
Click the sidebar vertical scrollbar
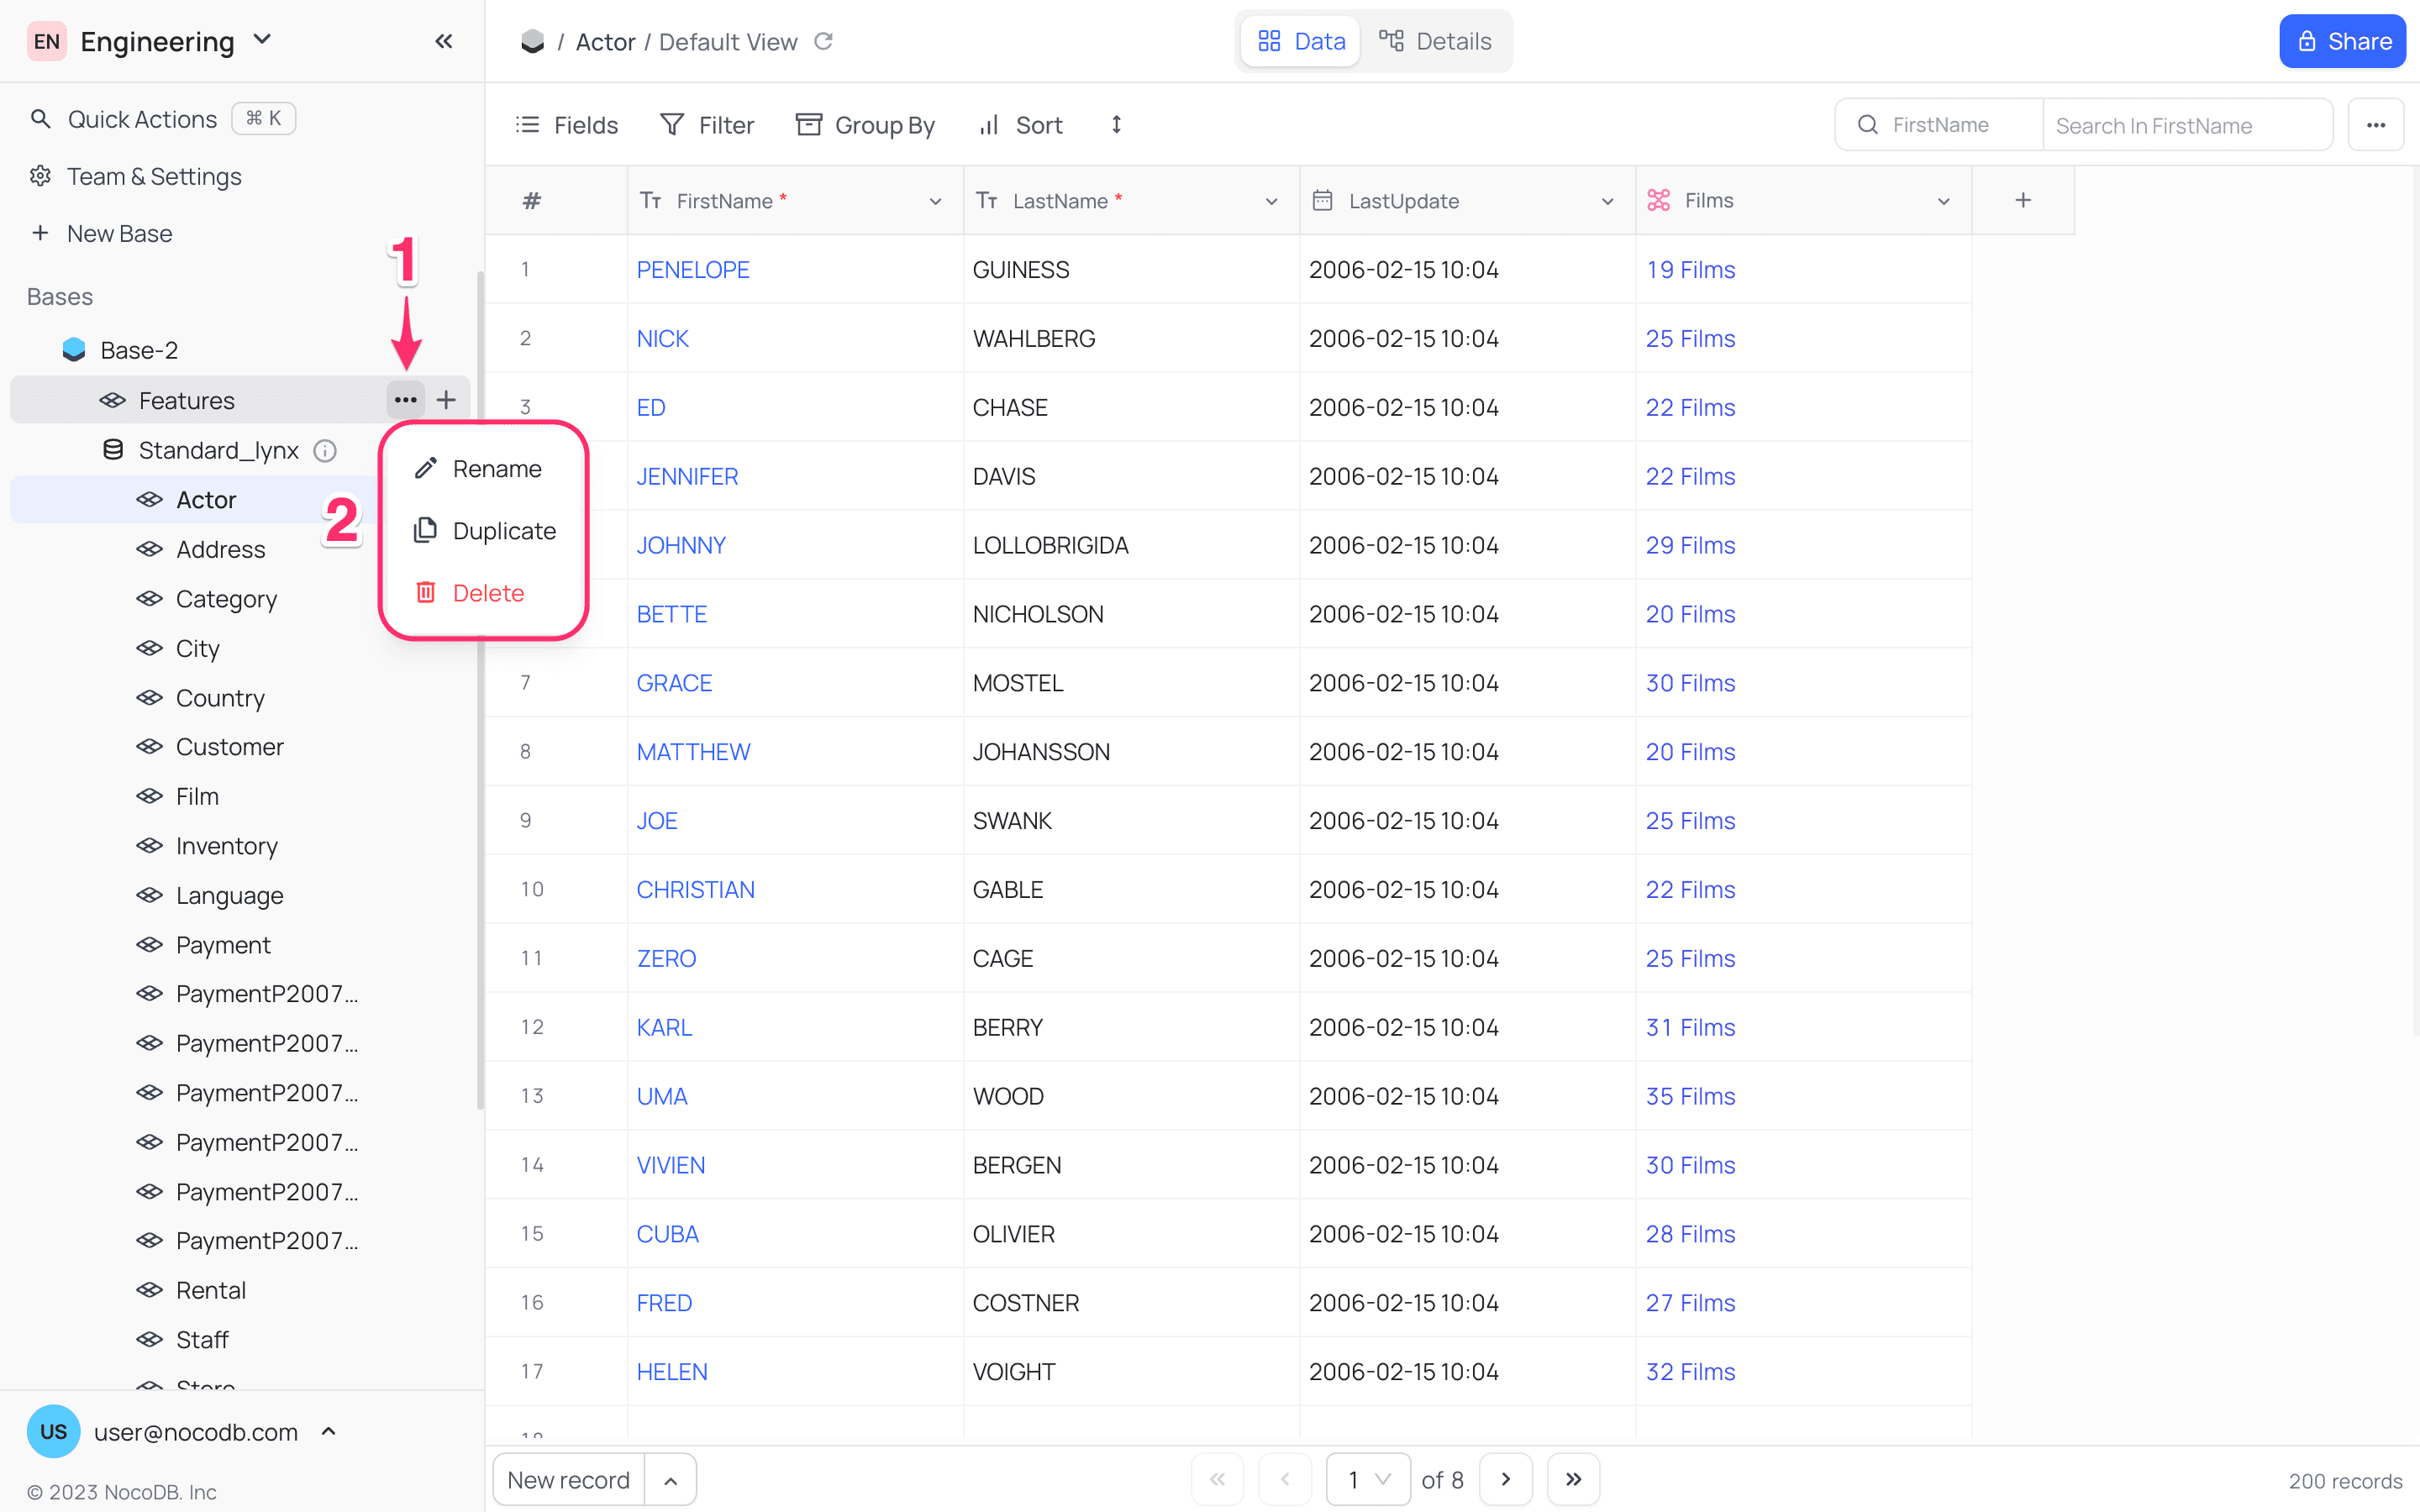coord(480,690)
